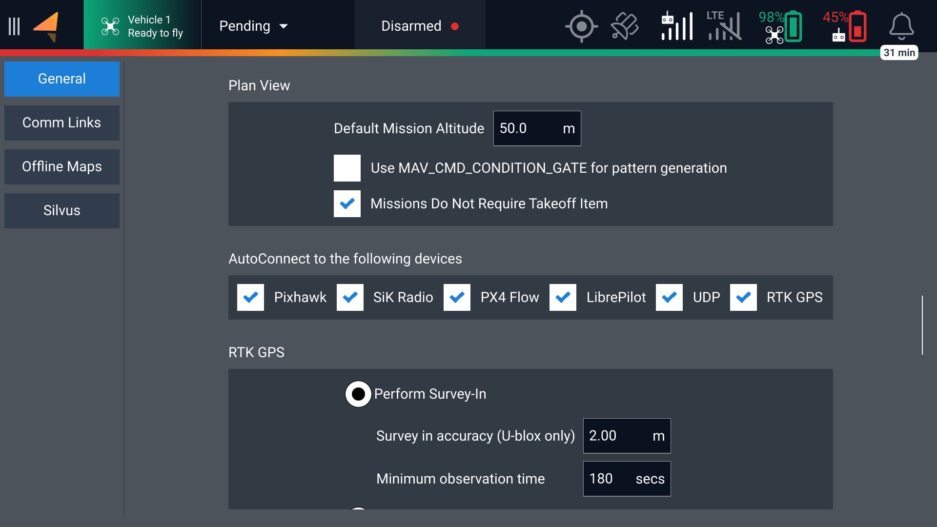Open the LTE signal indicator
Viewport: 937px width, 527px height.
[724, 26]
